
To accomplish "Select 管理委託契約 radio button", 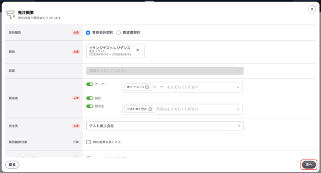I will tap(88, 33).
